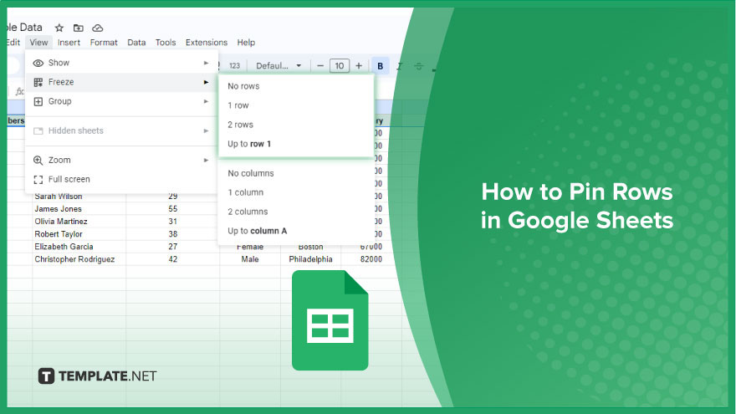The width and height of the screenshot is (736, 414).
Task: Star the spreadsheet document
Action: (x=59, y=28)
